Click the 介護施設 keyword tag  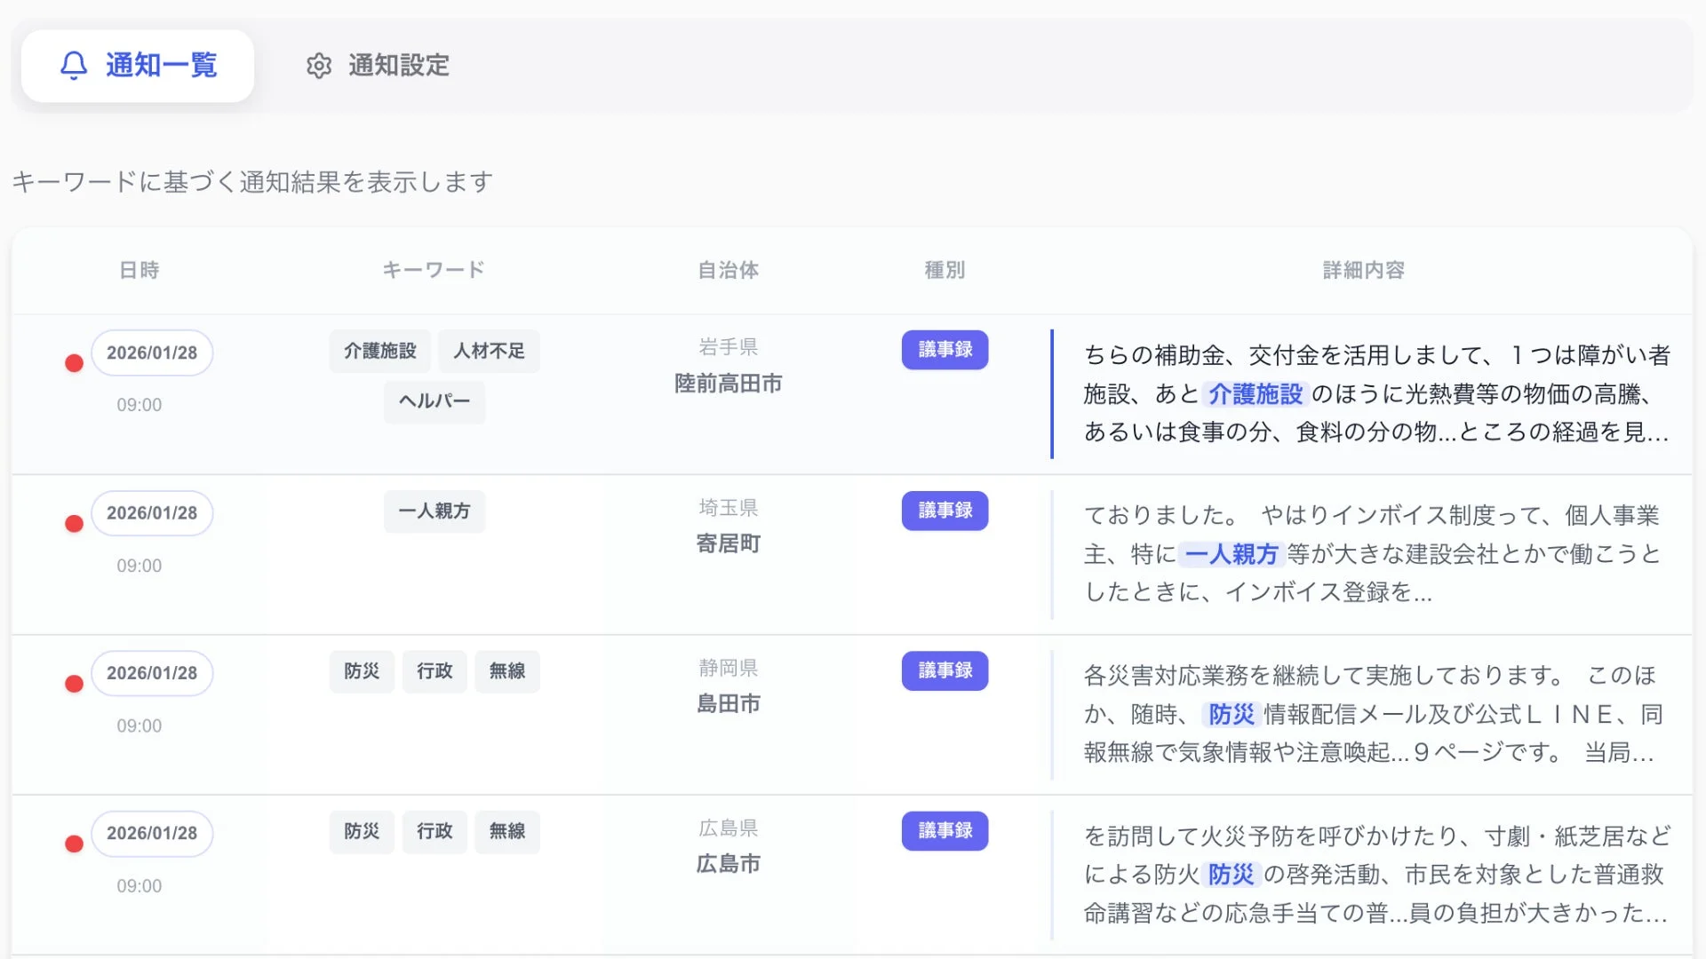click(x=379, y=351)
